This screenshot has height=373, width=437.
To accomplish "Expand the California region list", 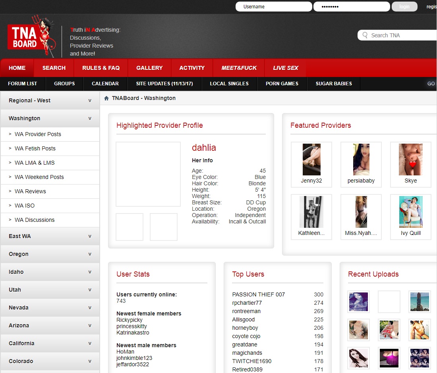I will point(50,343).
